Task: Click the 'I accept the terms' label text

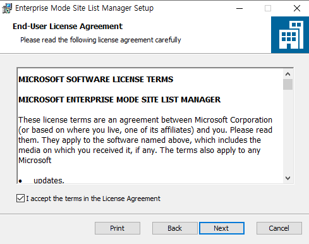Action: [93, 198]
